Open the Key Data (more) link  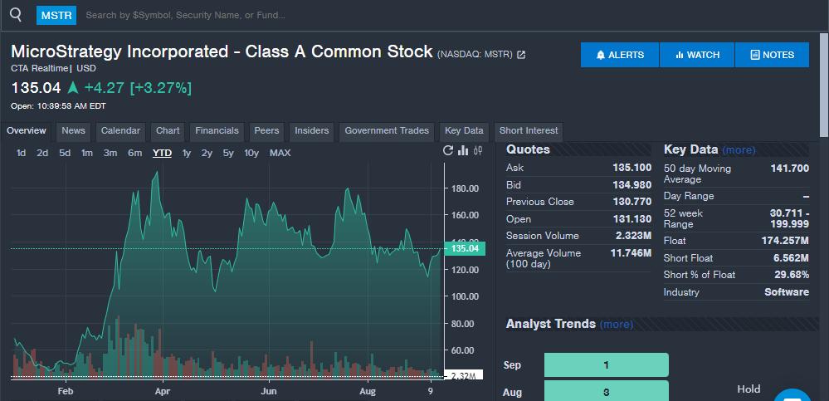739,150
